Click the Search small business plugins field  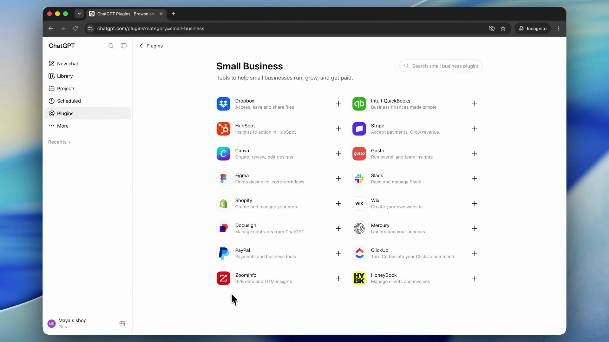(441, 66)
